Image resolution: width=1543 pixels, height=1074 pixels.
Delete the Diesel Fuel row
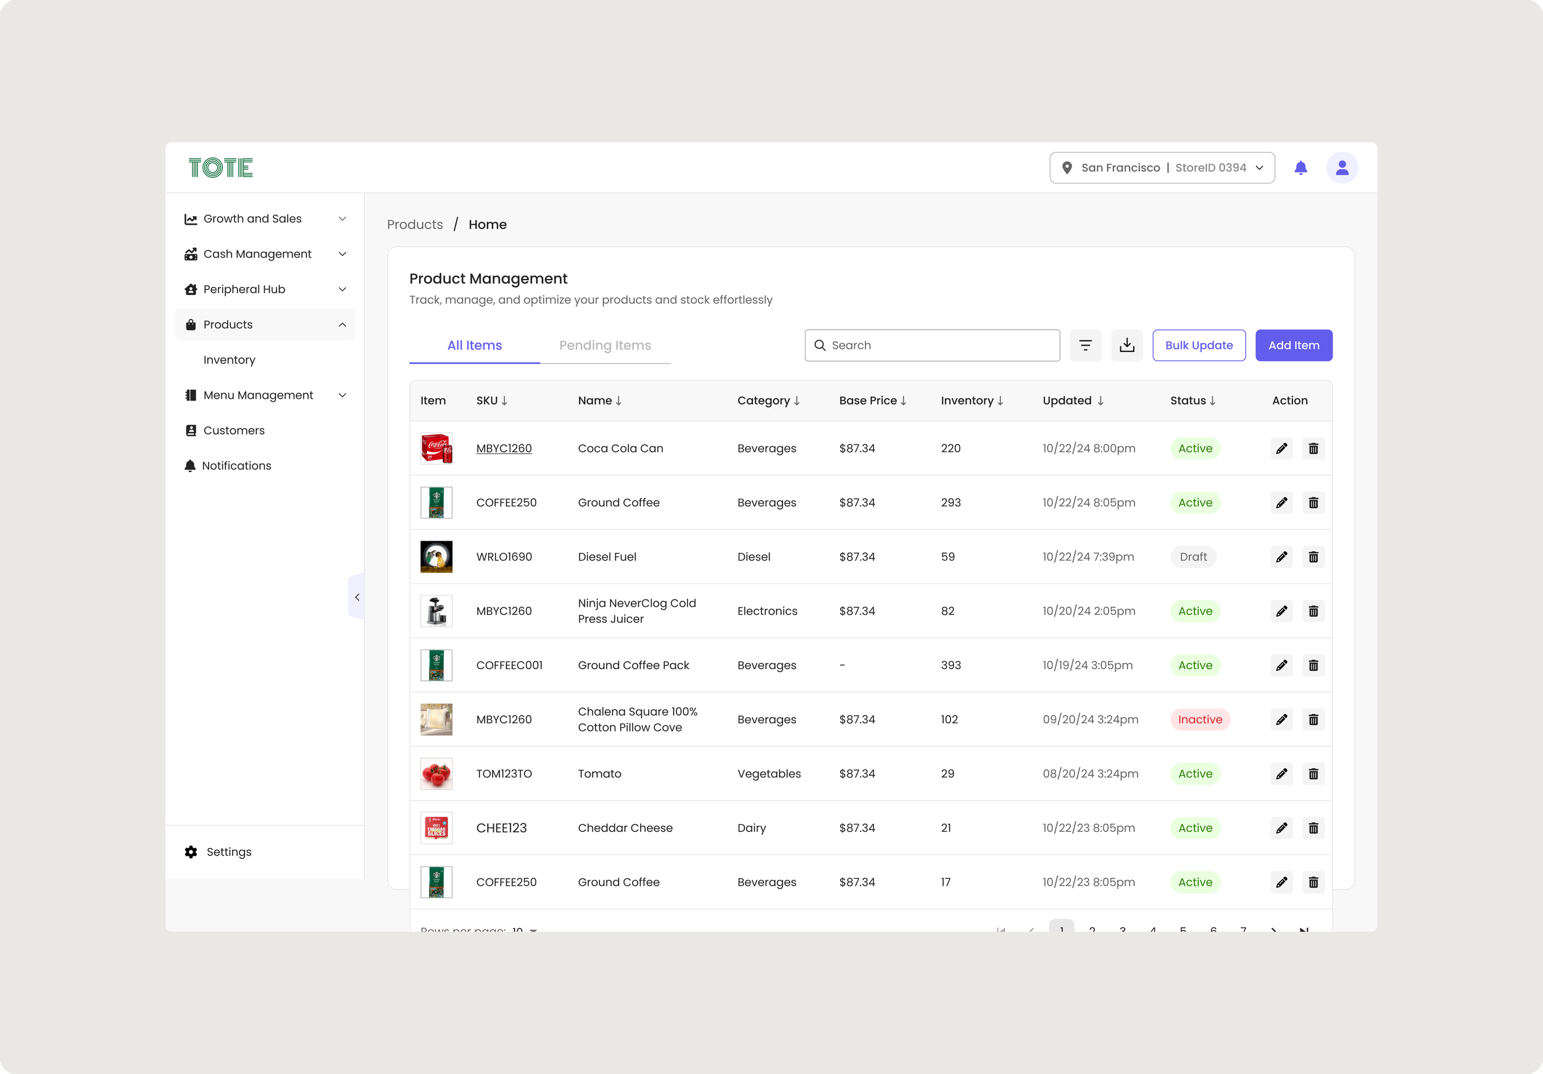pos(1313,557)
